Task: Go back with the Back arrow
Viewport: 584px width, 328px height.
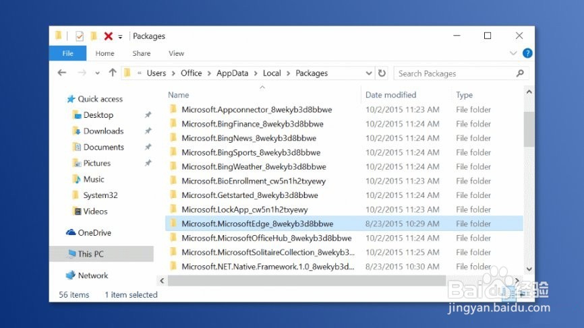Action: pos(62,73)
